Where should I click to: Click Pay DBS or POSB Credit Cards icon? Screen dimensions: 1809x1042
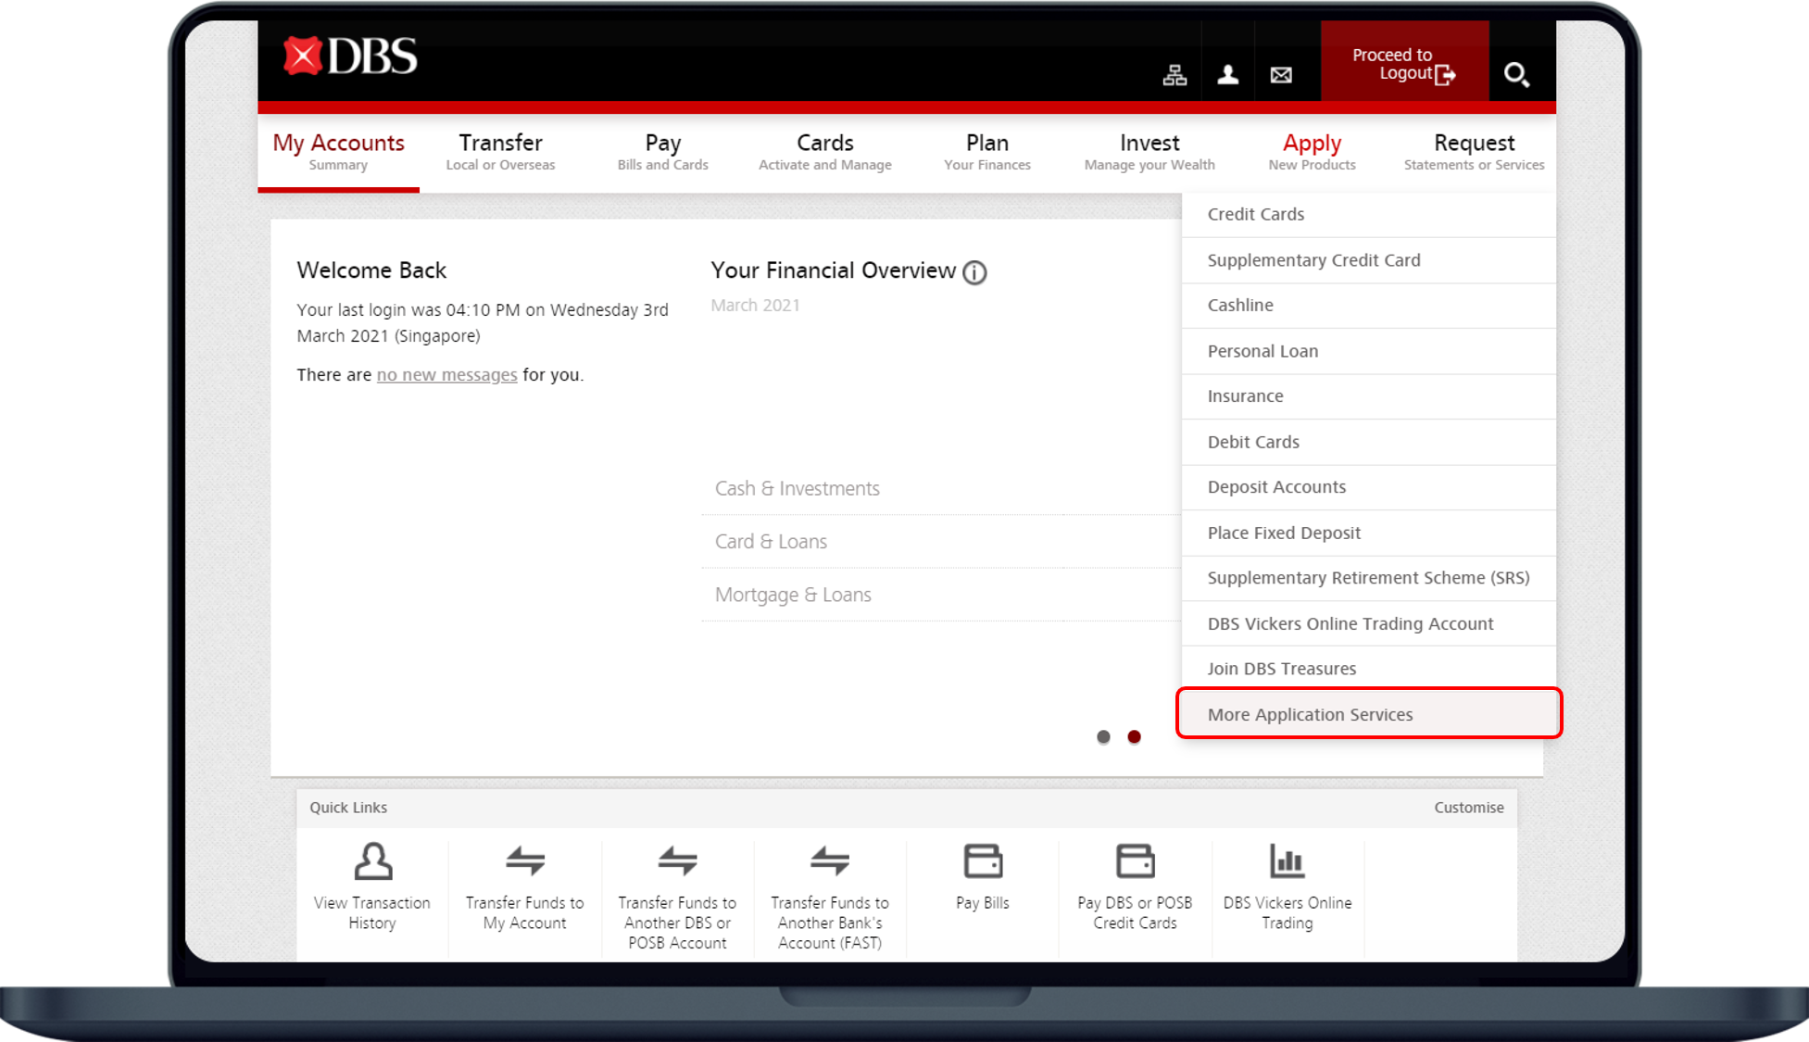click(x=1135, y=861)
